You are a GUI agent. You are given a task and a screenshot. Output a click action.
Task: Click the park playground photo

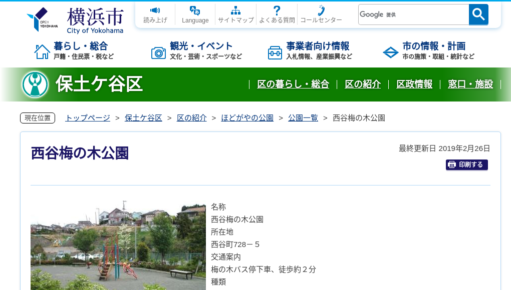point(118,245)
